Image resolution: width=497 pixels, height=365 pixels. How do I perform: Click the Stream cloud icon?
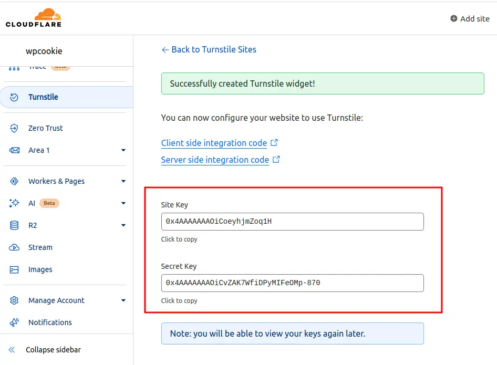pyautogui.click(x=14, y=247)
